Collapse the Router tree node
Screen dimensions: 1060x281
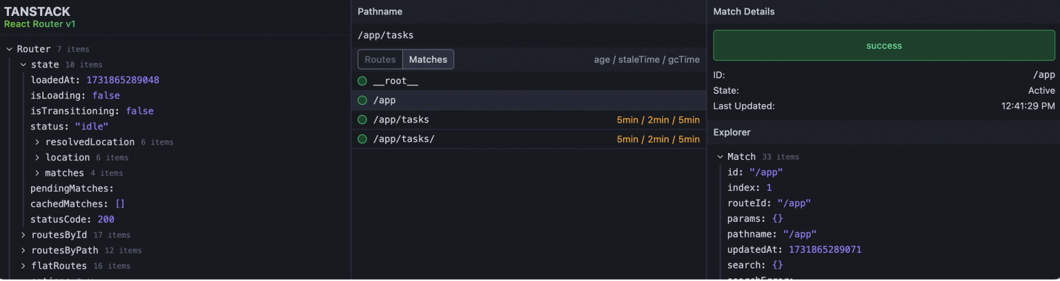10,49
